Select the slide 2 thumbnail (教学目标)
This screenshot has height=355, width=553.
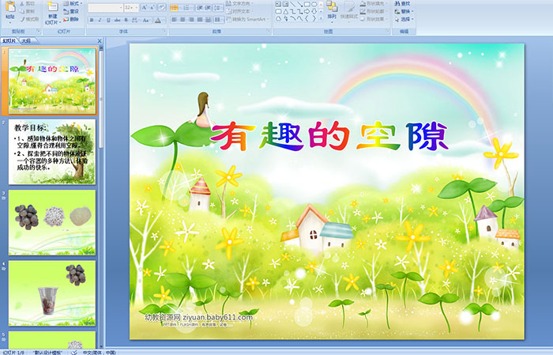(52, 153)
